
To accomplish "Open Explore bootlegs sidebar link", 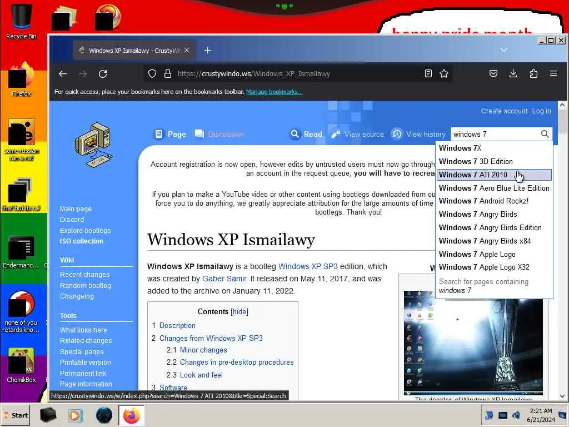I will [85, 231].
